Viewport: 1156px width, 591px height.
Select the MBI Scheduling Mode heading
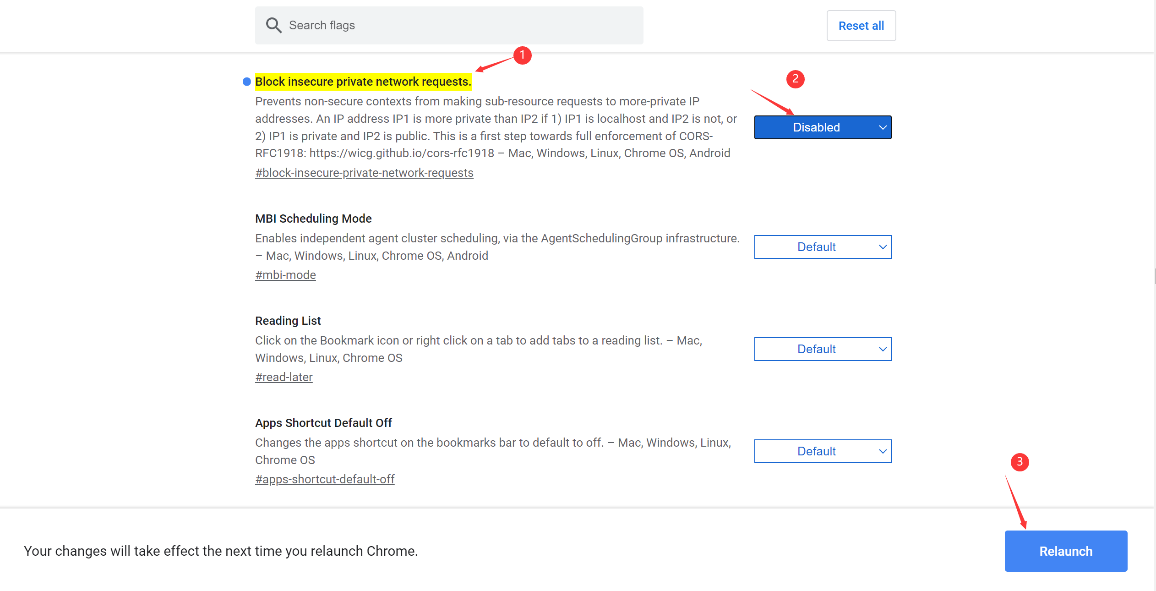[x=313, y=219]
